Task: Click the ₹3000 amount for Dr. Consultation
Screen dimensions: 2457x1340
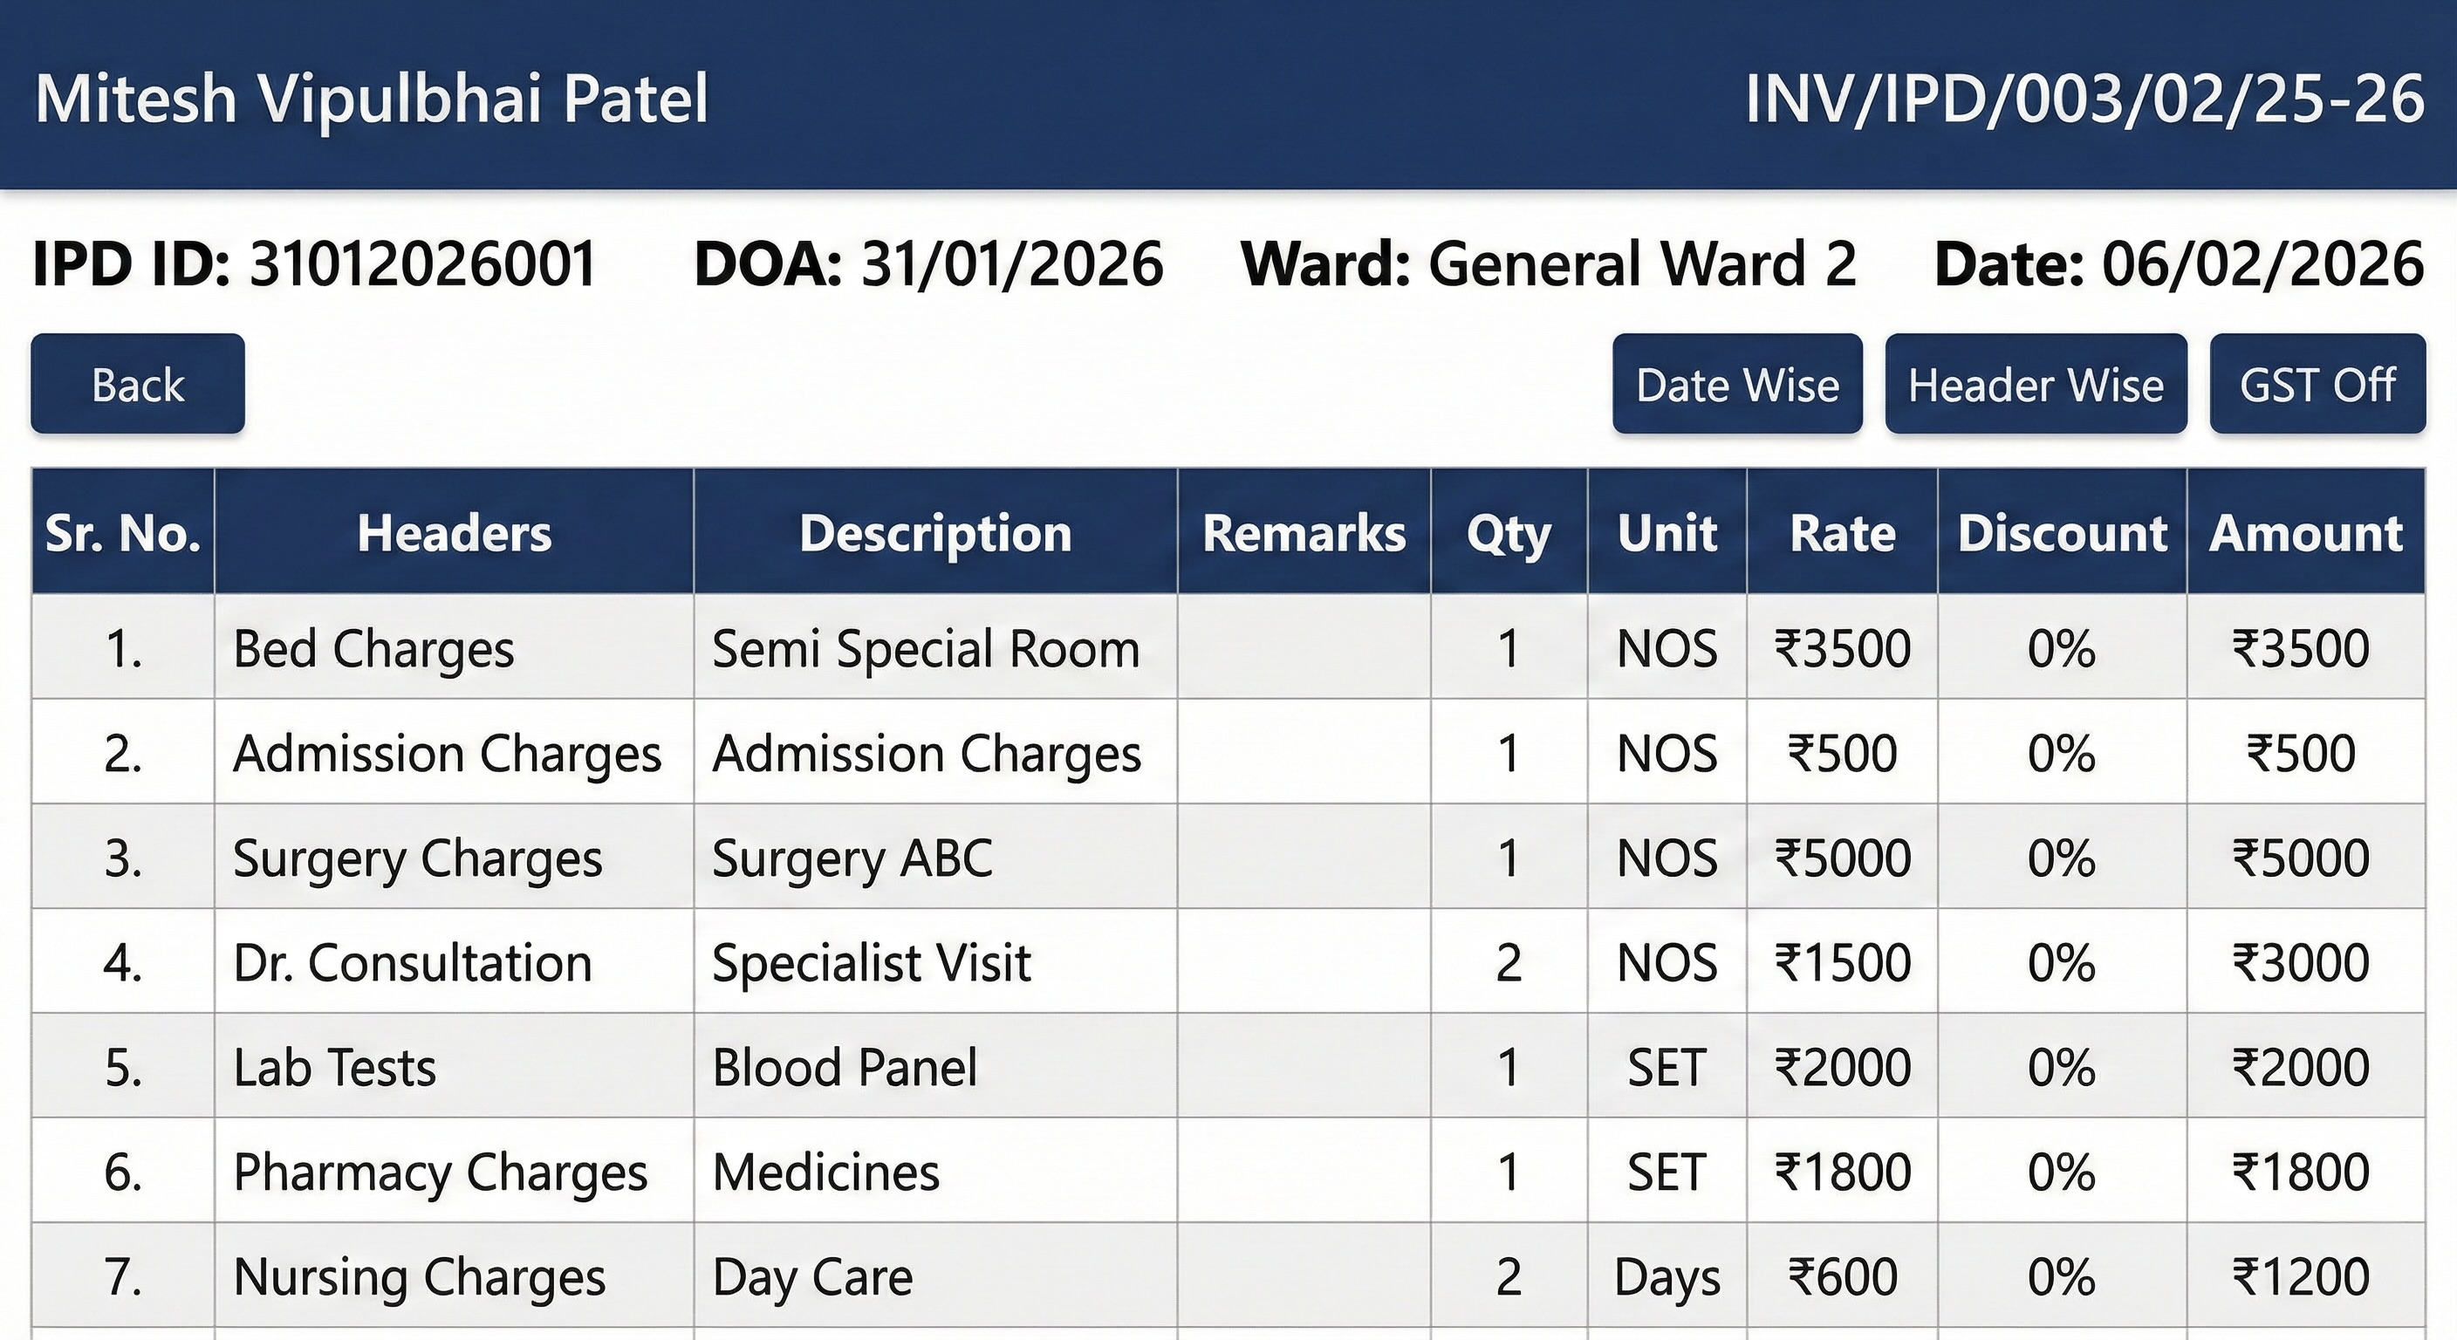Action: (2301, 962)
